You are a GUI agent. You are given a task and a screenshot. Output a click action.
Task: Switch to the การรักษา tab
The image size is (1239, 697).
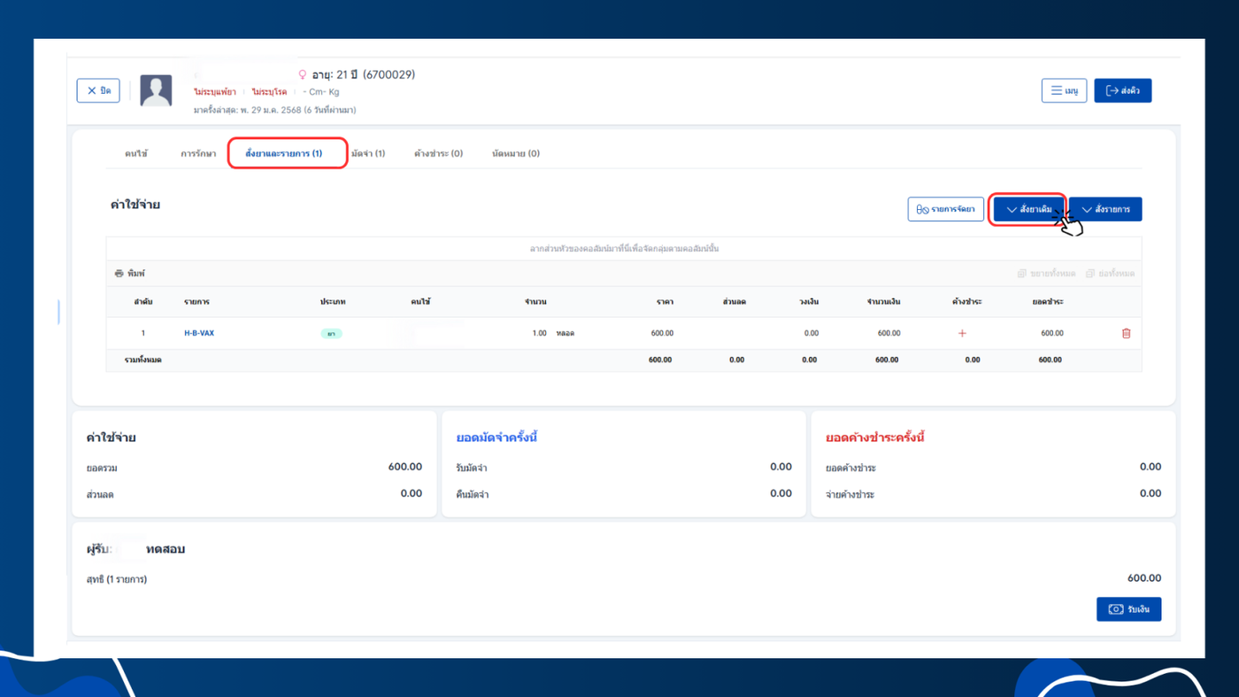pos(198,153)
